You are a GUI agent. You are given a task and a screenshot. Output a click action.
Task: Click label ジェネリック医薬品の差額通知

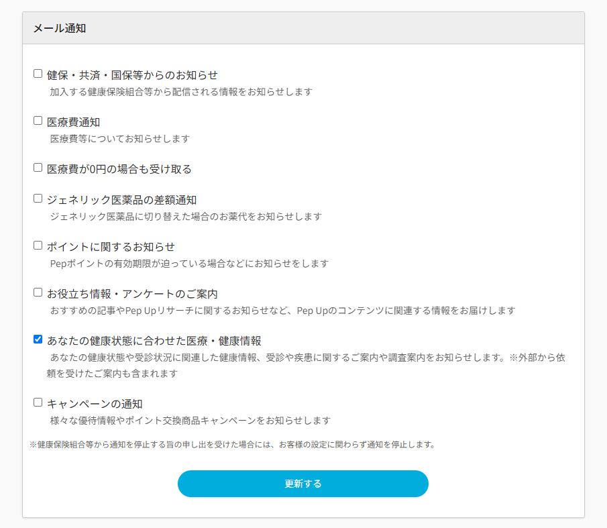coord(121,200)
